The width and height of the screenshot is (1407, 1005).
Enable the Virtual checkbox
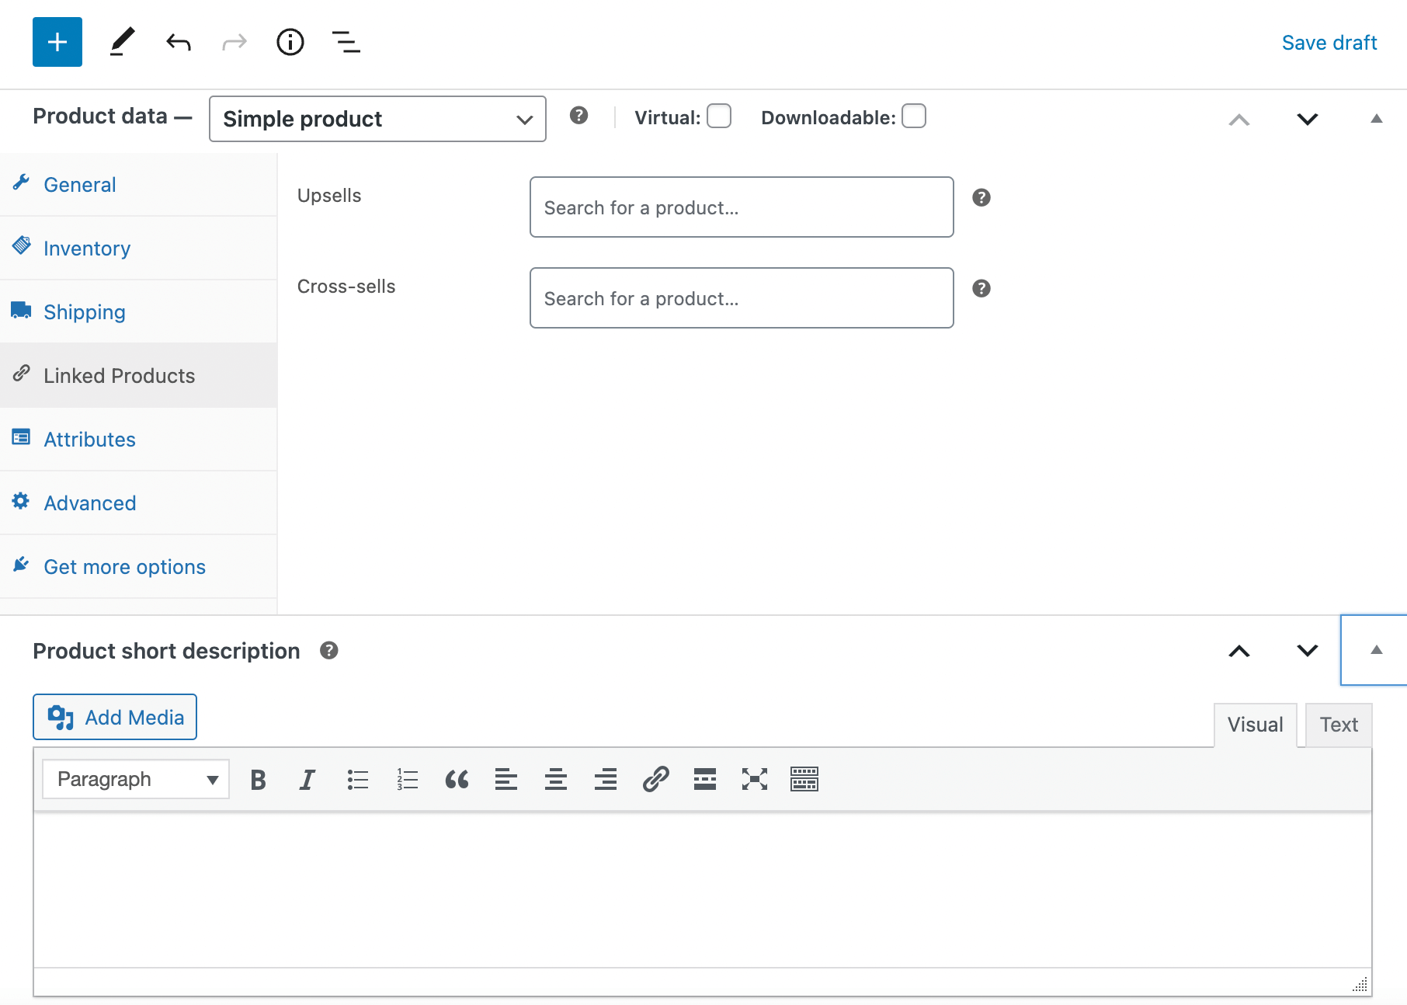point(718,116)
